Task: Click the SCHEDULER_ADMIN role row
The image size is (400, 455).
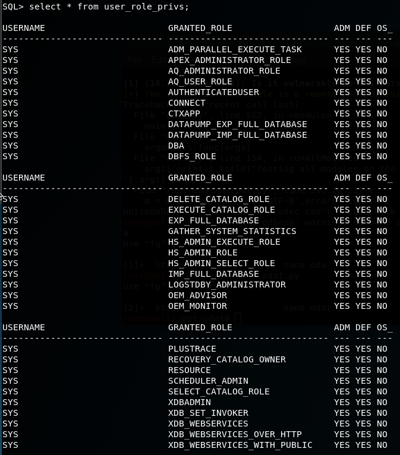Action: 208,381
